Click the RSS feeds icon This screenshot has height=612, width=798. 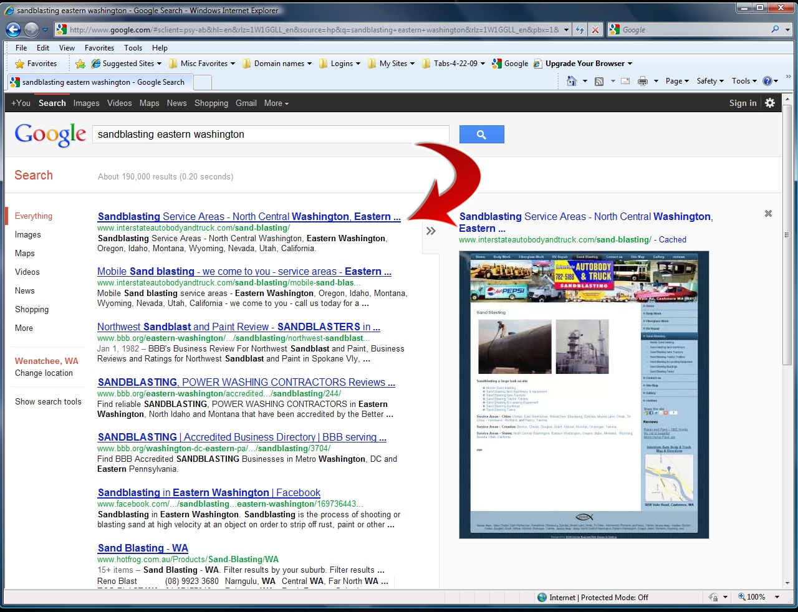pyautogui.click(x=599, y=81)
